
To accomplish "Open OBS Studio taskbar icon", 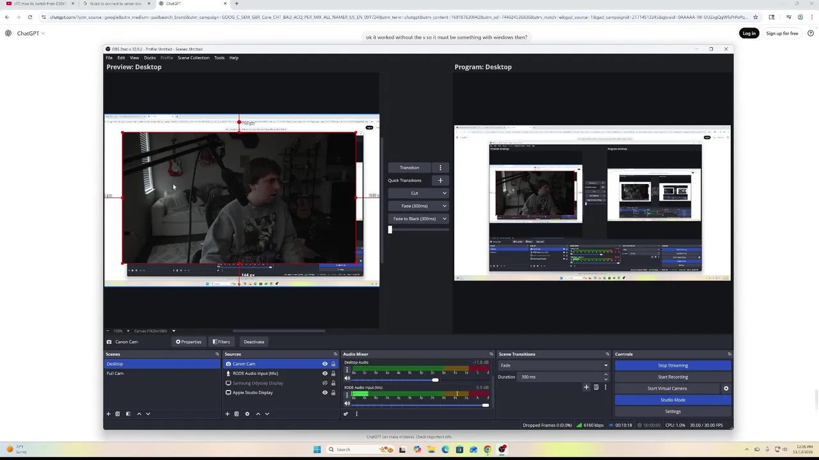I will (x=502, y=449).
